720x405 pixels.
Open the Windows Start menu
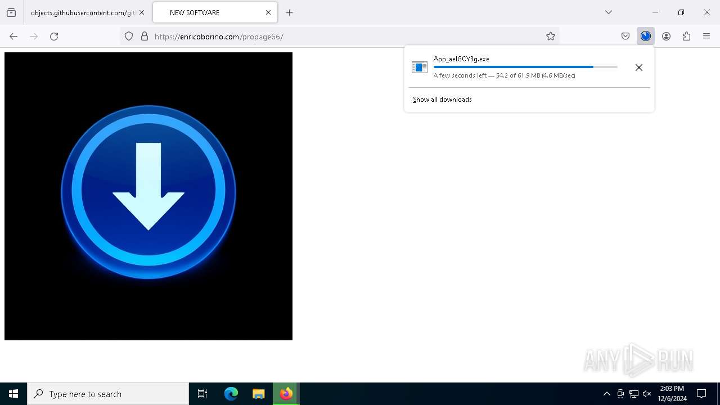13,394
